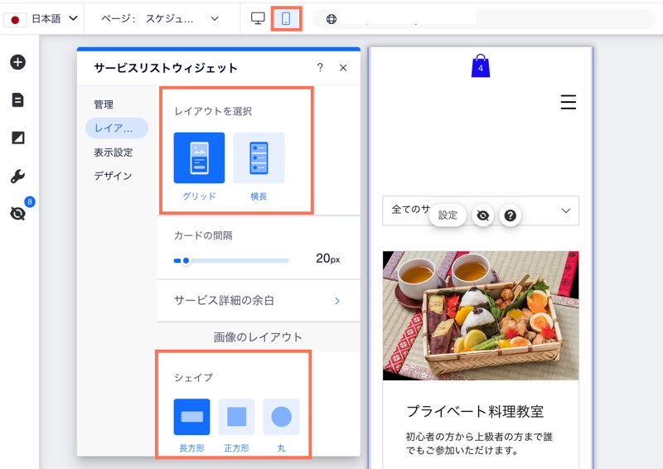Open the hamburger menu on mobile preview

point(568,102)
